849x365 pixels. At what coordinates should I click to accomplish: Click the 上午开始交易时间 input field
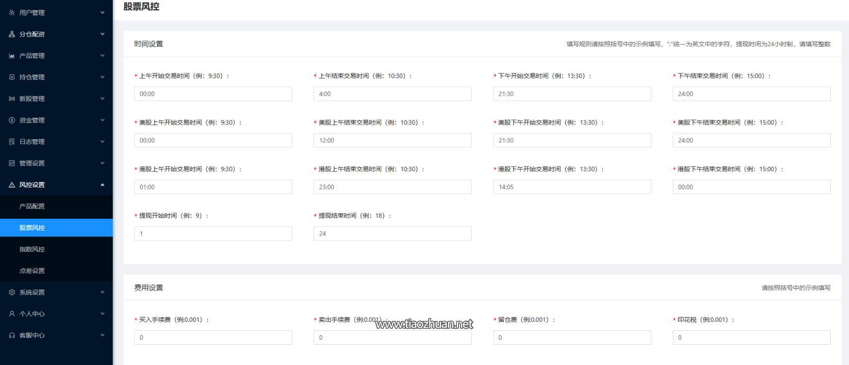213,94
